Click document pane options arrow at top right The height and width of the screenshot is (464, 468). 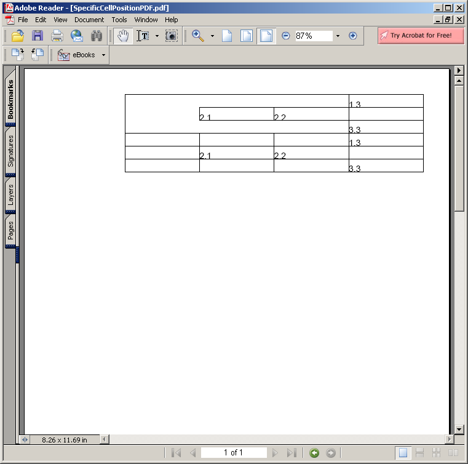[x=459, y=71]
